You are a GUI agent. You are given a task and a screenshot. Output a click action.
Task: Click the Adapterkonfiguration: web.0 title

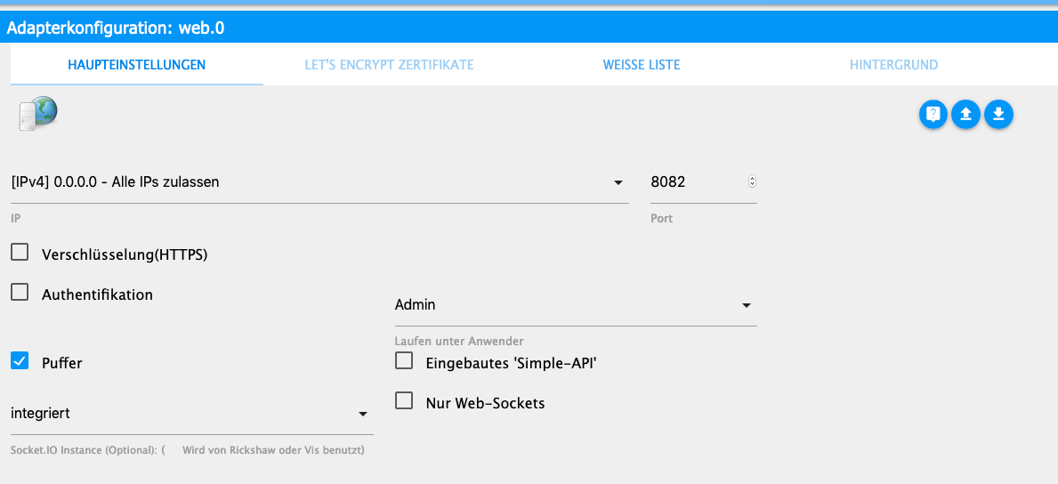tap(116, 28)
